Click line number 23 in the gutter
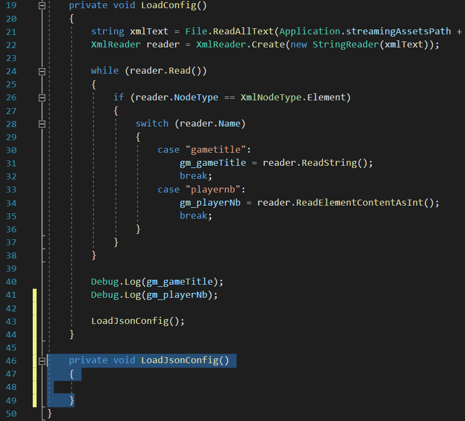This screenshot has height=421, width=465. point(11,58)
